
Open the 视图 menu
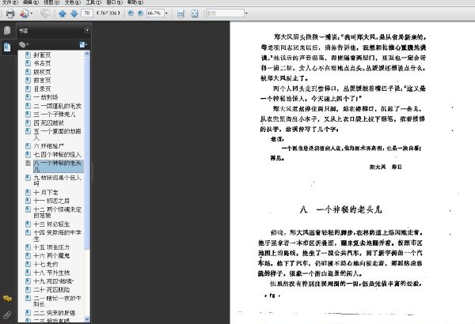(51, 2)
